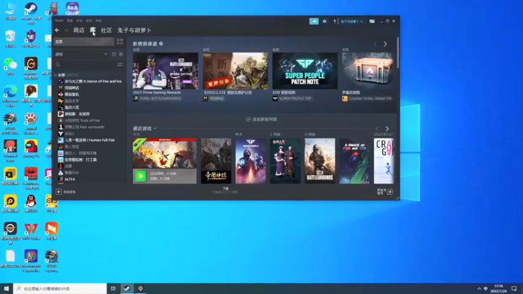Open the notification center icon
Image resolution: width=523 pixels, height=294 pixels.
pyautogui.click(x=514, y=289)
